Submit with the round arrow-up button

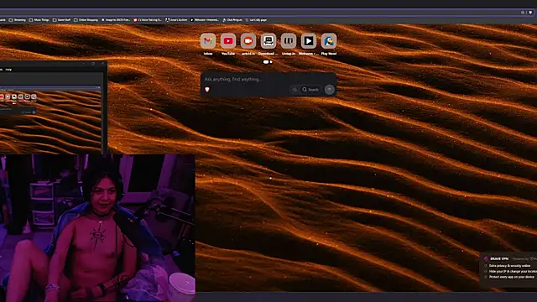(x=330, y=90)
